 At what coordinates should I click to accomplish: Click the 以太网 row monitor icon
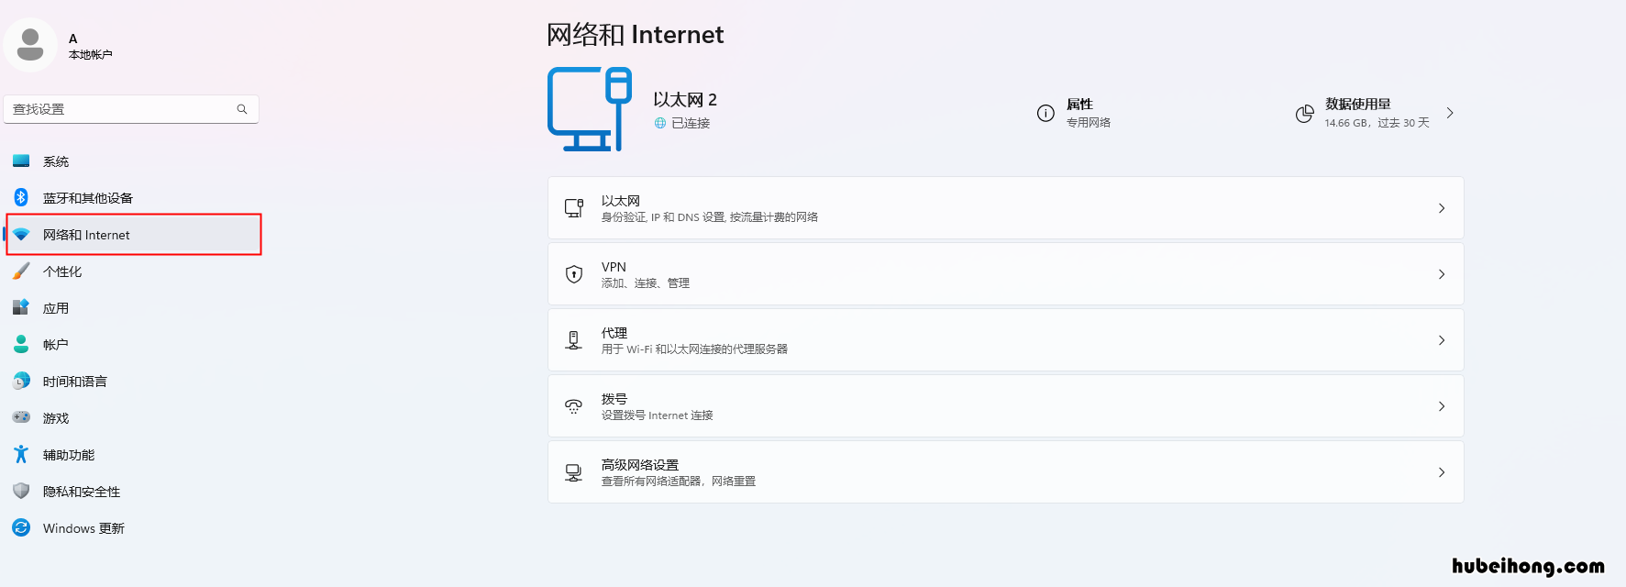[574, 208]
